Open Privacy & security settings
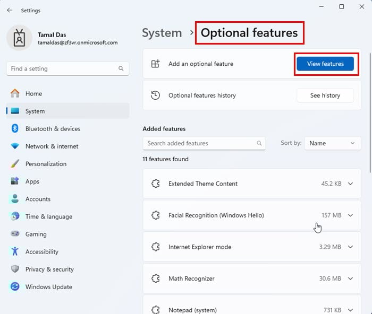The image size is (372, 314). [49, 269]
